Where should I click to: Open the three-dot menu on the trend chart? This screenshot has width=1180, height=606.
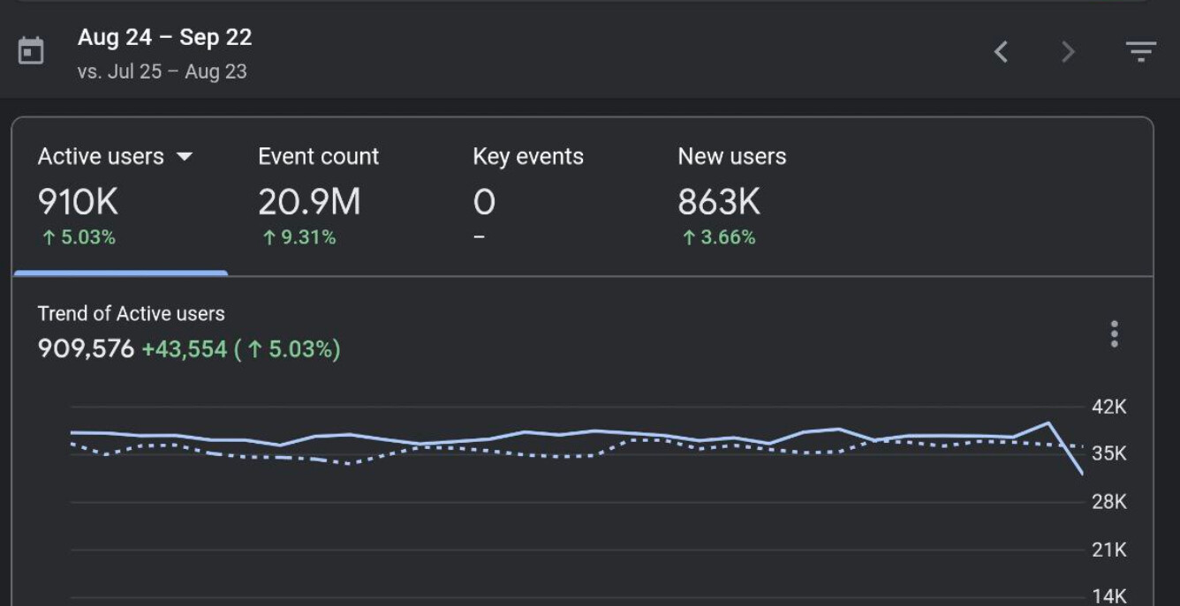point(1114,334)
